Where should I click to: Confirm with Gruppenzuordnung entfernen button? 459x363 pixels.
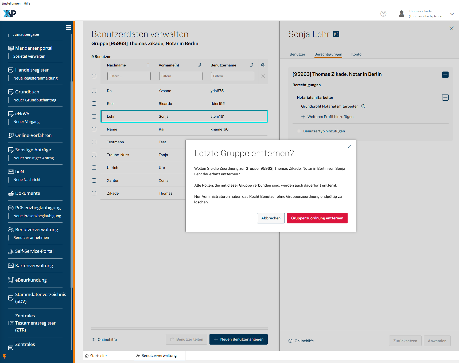(317, 218)
